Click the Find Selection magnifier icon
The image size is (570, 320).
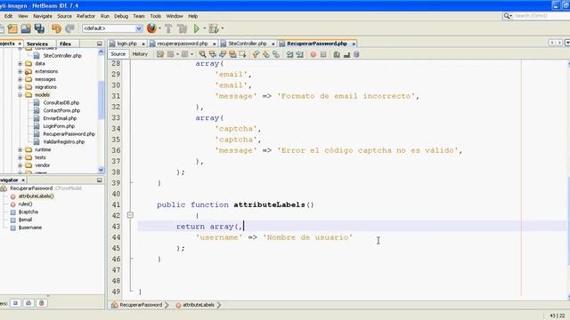coord(202,54)
